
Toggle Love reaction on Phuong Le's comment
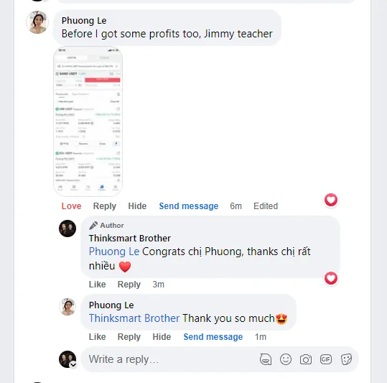click(x=71, y=206)
